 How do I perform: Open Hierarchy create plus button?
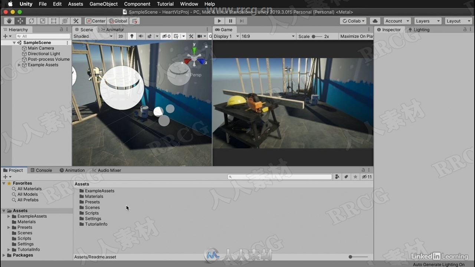(x=7, y=36)
